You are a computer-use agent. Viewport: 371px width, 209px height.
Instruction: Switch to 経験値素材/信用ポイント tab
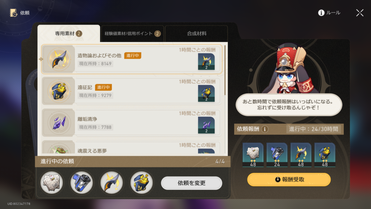click(x=133, y=34)
